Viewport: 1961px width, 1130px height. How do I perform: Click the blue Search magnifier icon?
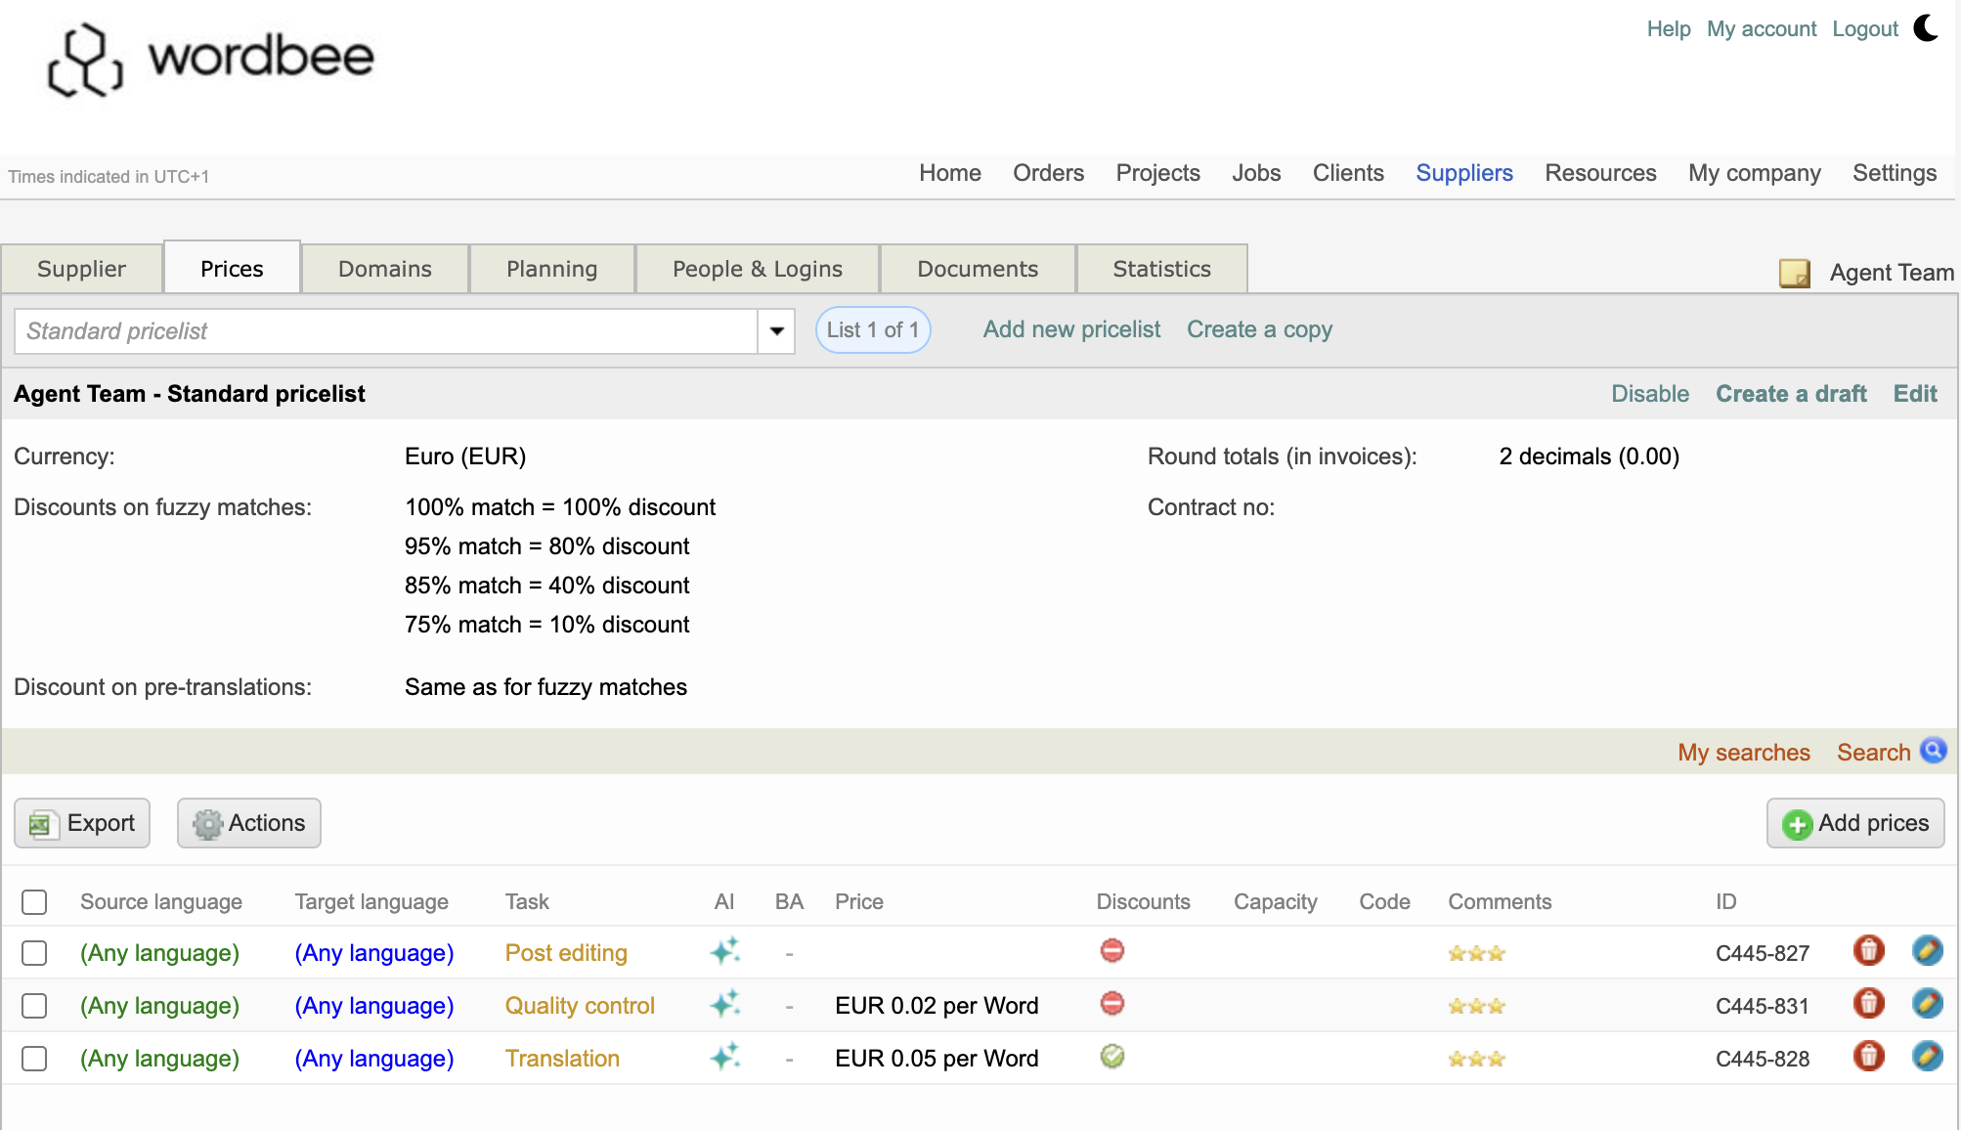[1933, 751]
